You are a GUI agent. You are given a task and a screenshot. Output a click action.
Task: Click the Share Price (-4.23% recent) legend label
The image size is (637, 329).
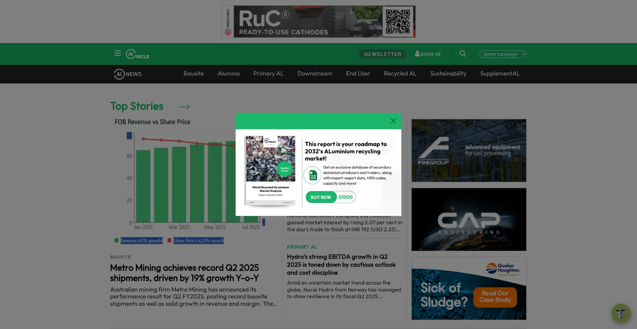click(198, 241)
